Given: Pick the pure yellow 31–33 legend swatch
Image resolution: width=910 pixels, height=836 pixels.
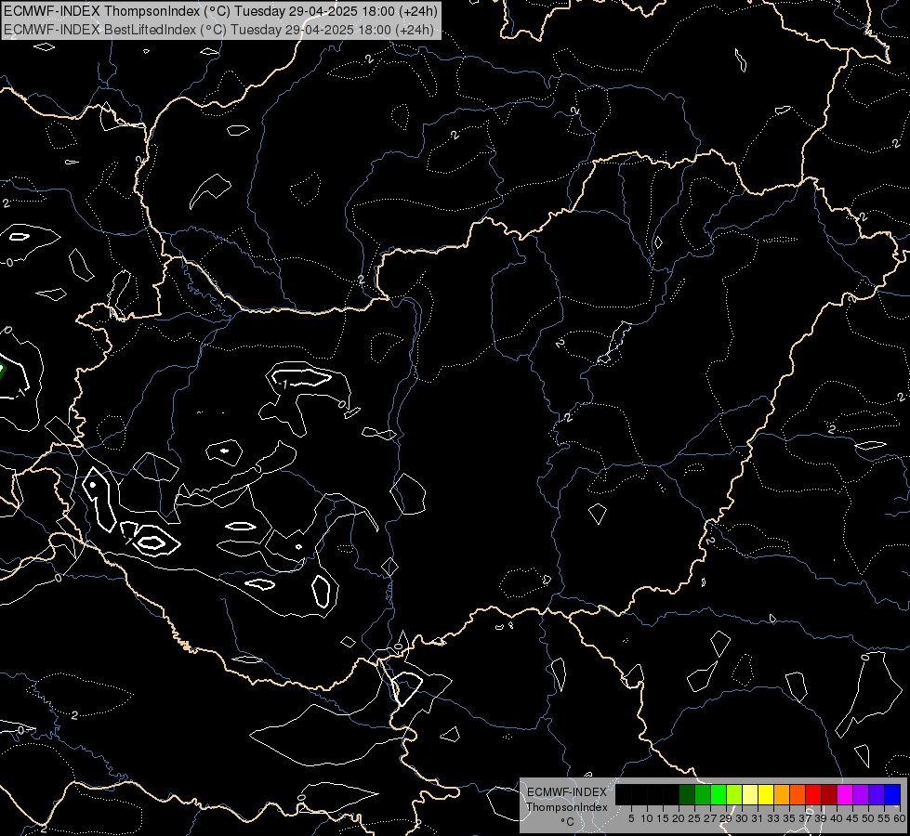Looking at the screenshot, I should [x=766, y=794].
